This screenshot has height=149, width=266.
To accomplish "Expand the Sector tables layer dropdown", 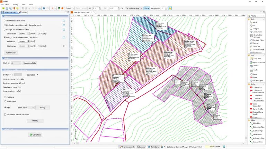I will pyautogui.click(x=133, y=8).
